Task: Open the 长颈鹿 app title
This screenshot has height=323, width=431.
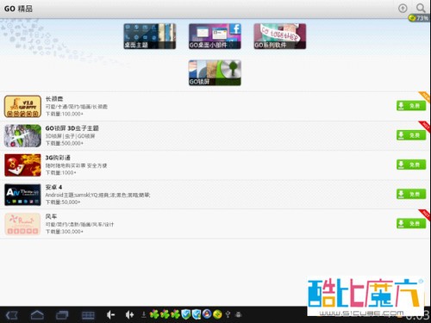Action: click(54, 99)
